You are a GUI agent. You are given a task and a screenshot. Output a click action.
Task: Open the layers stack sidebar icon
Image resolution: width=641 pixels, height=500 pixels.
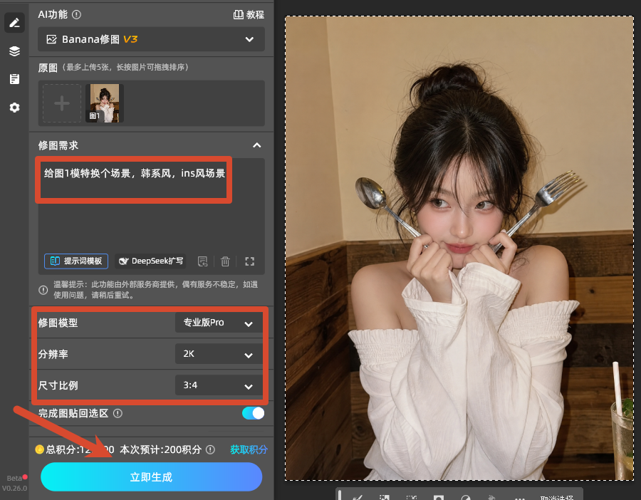point(15,51)
